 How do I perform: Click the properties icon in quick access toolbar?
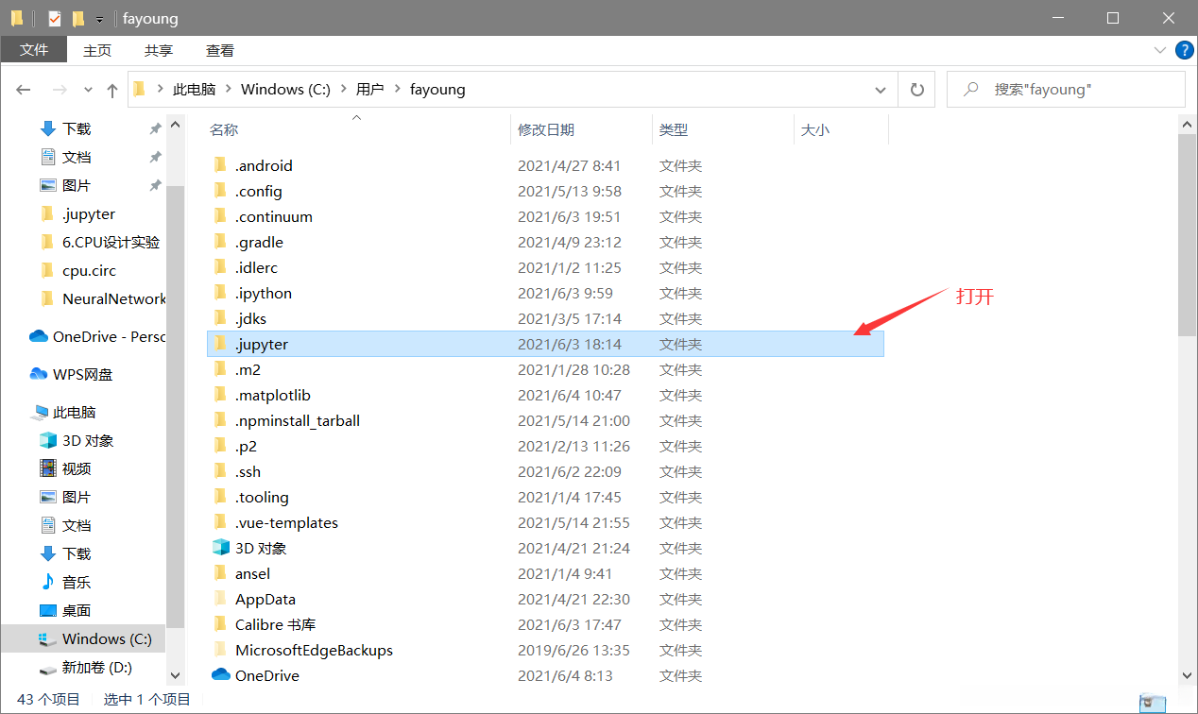point(54,18)
